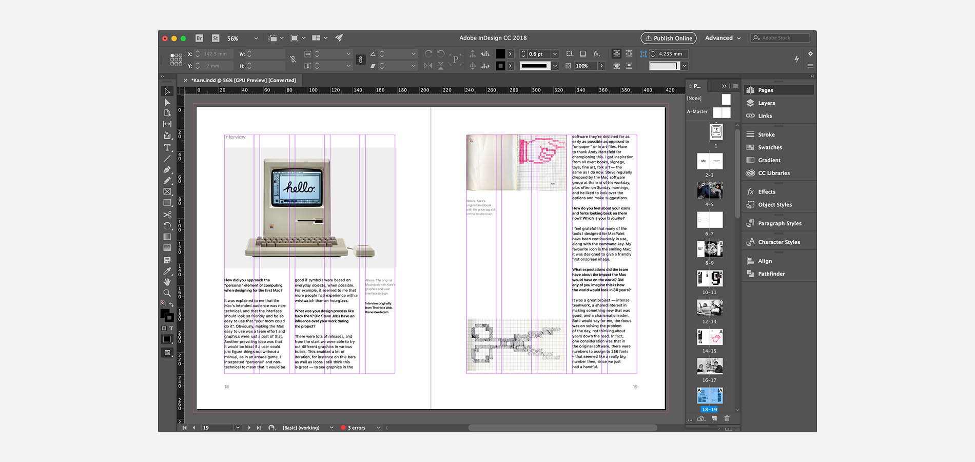Swap fill and stroke colors

(171, 304)
